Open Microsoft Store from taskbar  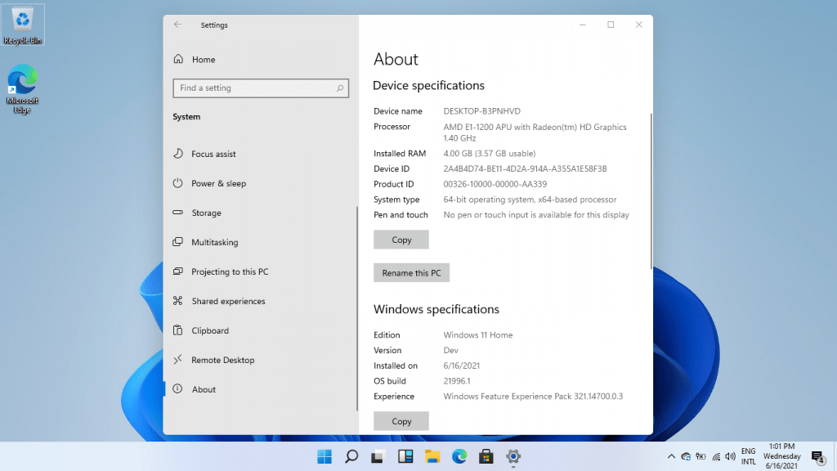[x=486, y=456]
